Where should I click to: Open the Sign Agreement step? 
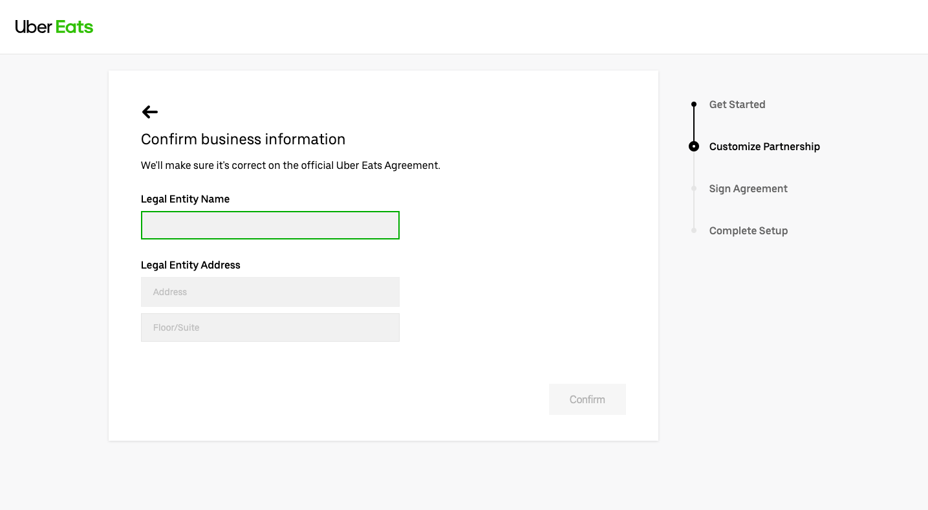pyautogui.click(x=748, y=188)
